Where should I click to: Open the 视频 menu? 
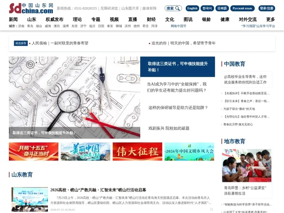point(114,20)
